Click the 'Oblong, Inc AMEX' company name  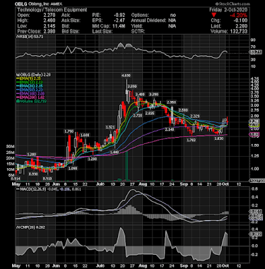point(45,4)
